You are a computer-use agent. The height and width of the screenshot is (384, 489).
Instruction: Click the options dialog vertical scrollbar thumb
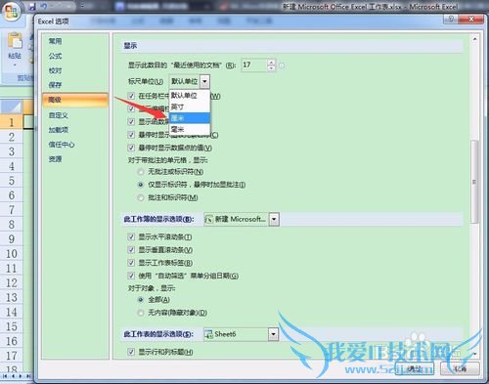point(474,182)
